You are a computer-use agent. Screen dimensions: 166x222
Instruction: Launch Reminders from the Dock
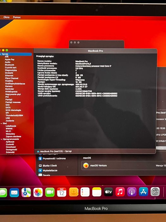click(x=85, y=192)
